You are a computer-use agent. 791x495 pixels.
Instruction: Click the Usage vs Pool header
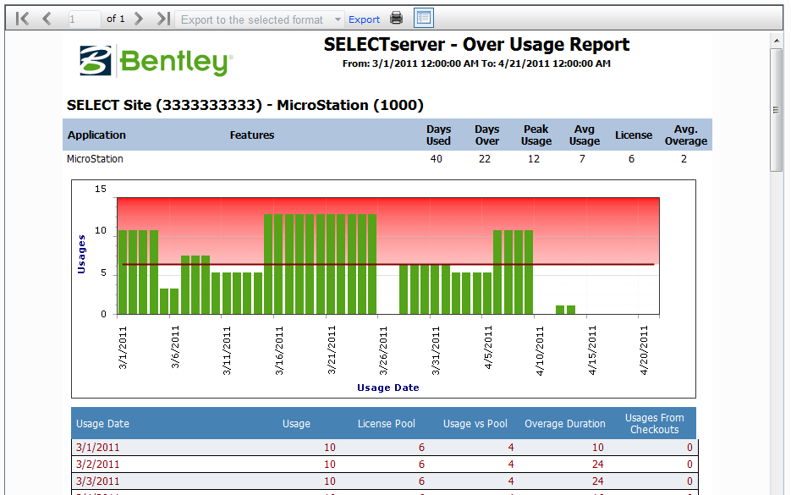point(475,424)
